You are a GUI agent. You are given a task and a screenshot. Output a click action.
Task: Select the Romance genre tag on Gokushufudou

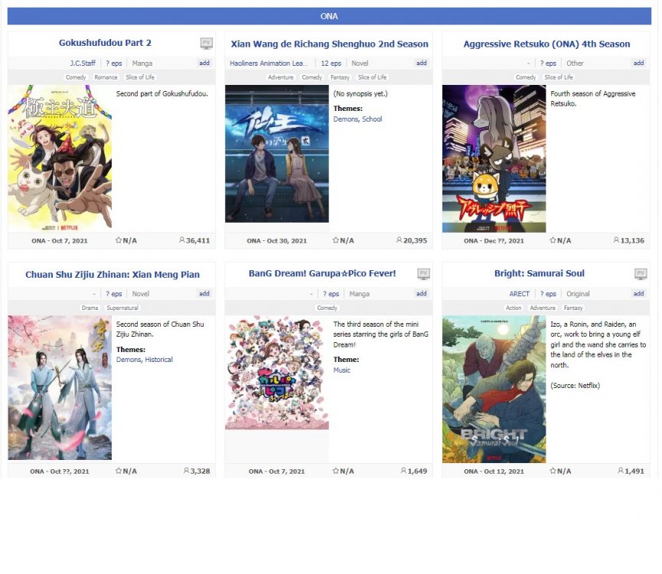coord(106,77)
